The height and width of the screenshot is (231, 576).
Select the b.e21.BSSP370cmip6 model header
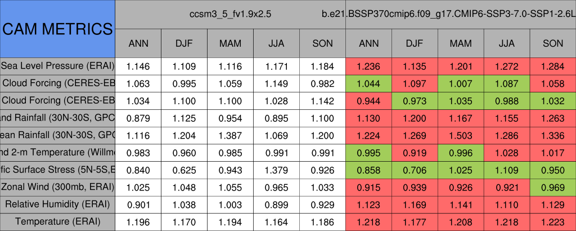click(x=460, y=14)
